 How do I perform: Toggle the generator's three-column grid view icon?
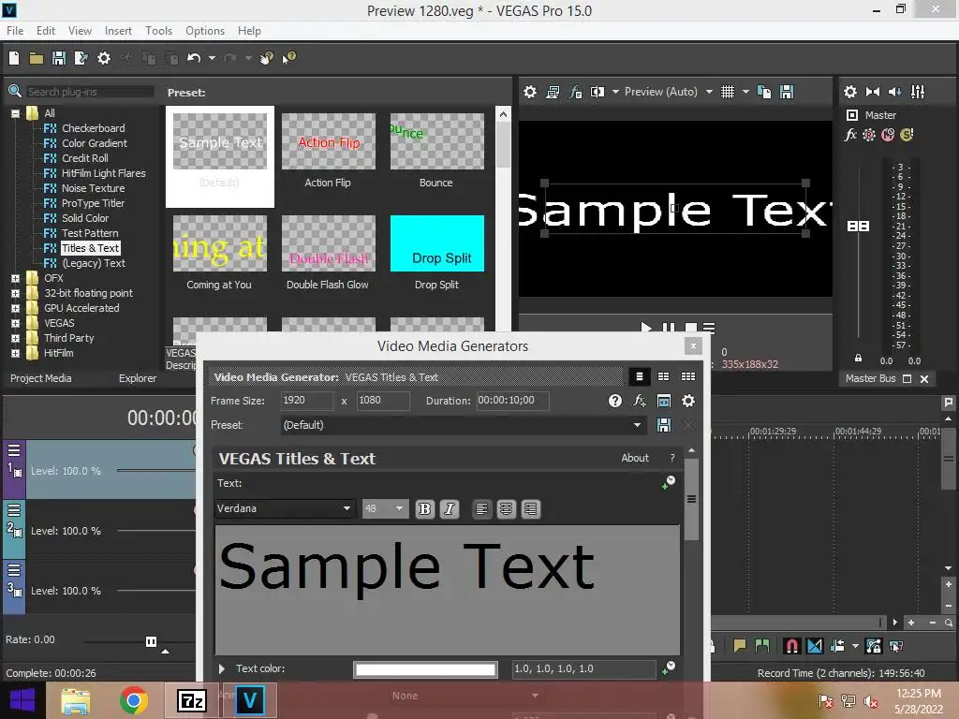click(688, 376)
